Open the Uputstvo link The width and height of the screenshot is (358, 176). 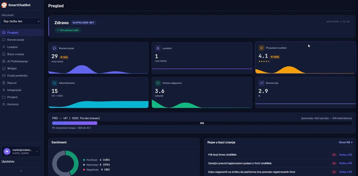[x=8, y=161]
